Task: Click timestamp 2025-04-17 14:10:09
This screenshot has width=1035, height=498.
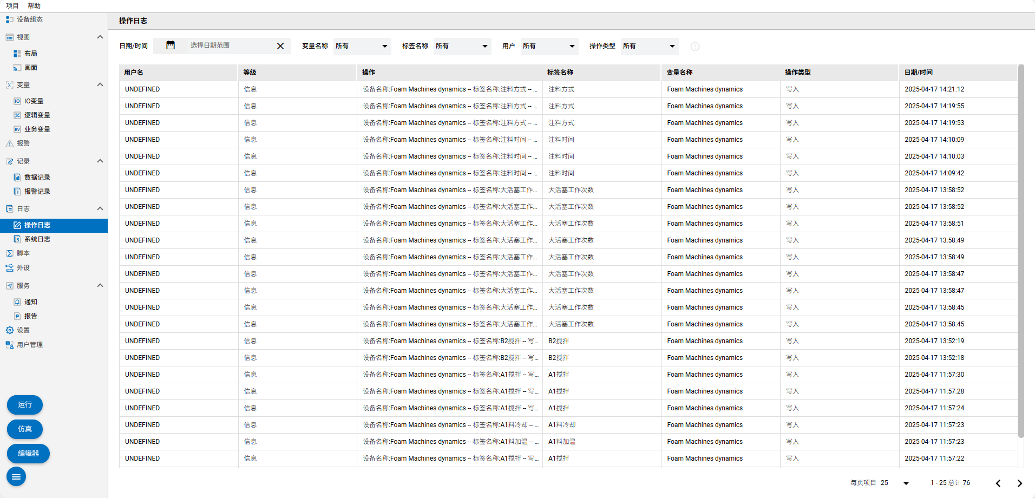Action: coord(934,140)
